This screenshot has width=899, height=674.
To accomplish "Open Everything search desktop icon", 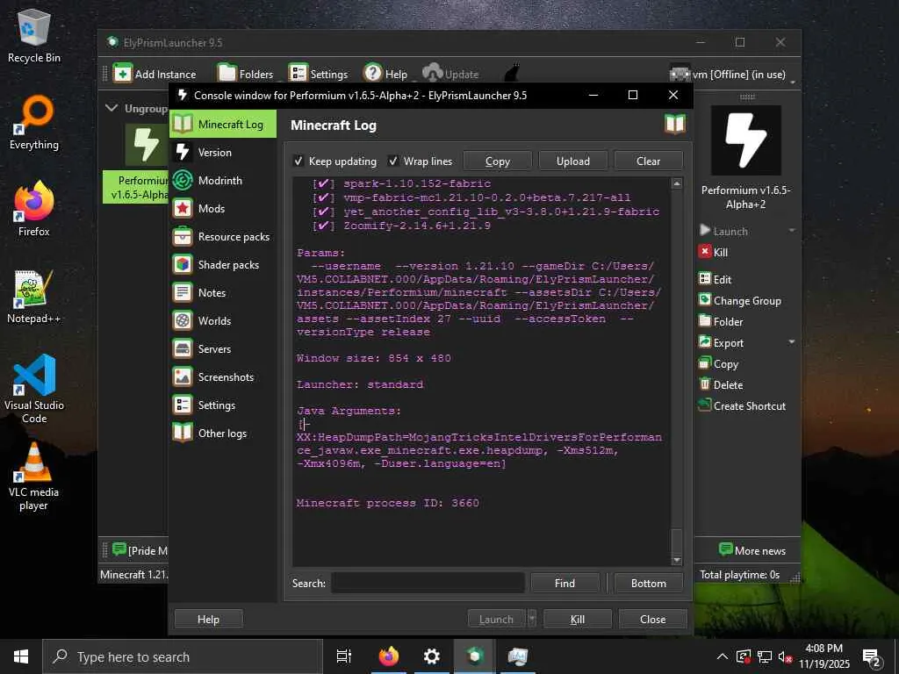I will (34, 123).
